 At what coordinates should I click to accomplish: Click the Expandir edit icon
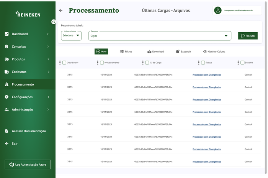[178, 51]
